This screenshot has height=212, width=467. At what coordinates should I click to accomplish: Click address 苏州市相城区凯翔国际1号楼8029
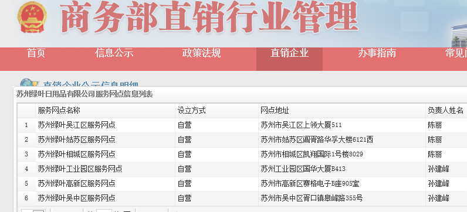tap(312, 155)
